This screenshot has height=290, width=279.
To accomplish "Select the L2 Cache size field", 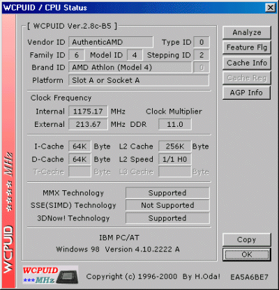I will (x=175, y=146).
